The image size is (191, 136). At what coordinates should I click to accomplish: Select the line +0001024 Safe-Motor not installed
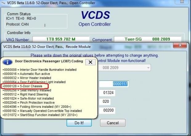[28, 99]
